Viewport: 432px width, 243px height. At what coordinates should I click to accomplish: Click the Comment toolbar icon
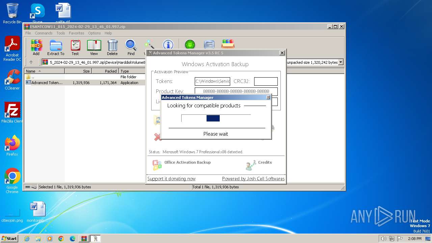pos(209,45)
